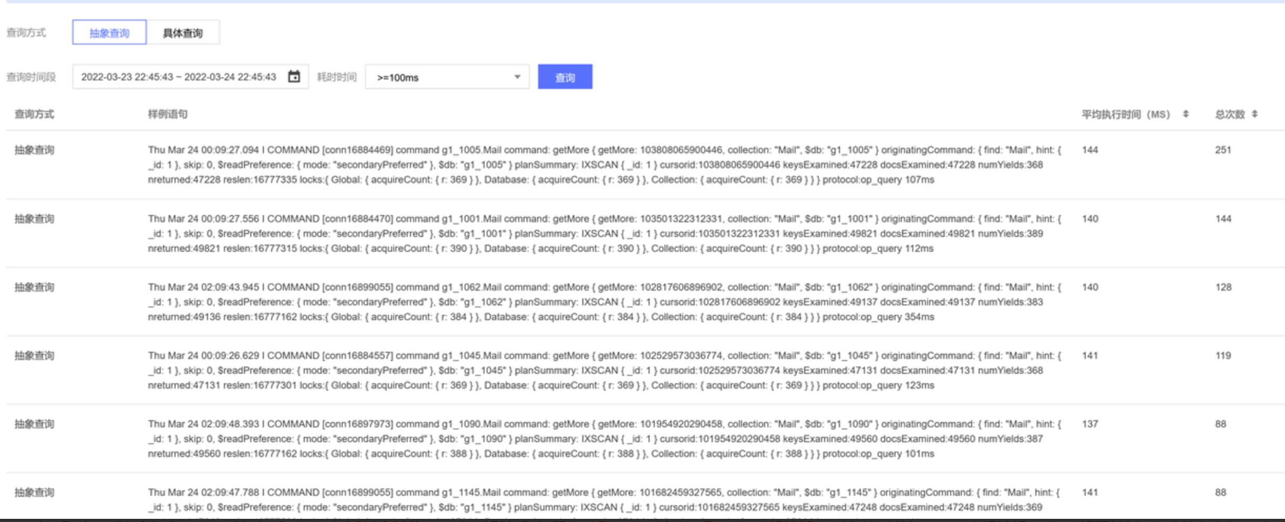The width and height of the screenshot is (1285, 522).
Task: Click the total count value 251
Action: tap(1222, 150)
